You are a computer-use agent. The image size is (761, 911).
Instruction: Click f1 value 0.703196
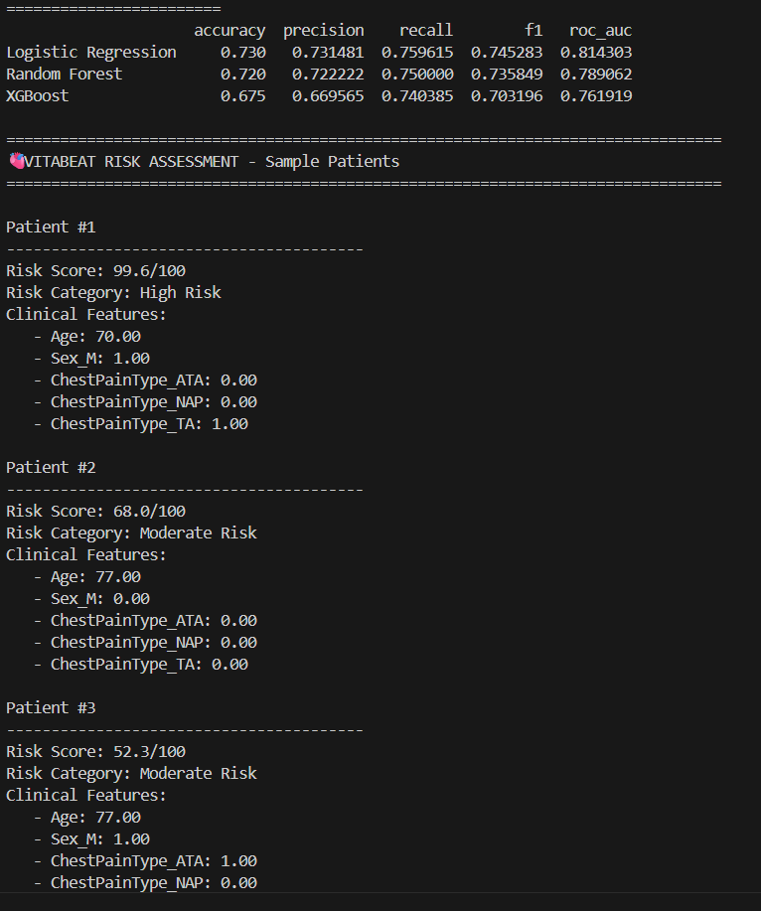(507, 95)
